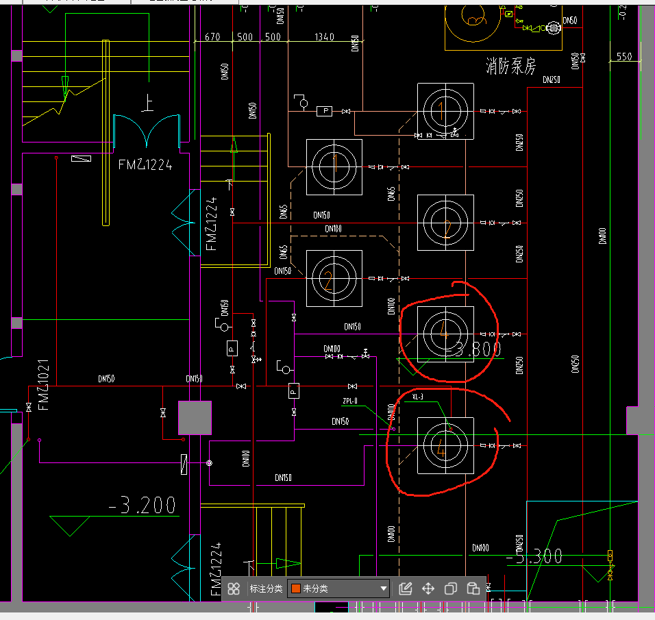Click the solid gray square block symbol
The width and height of the screenshot is (655, 620).
(195, 418)
